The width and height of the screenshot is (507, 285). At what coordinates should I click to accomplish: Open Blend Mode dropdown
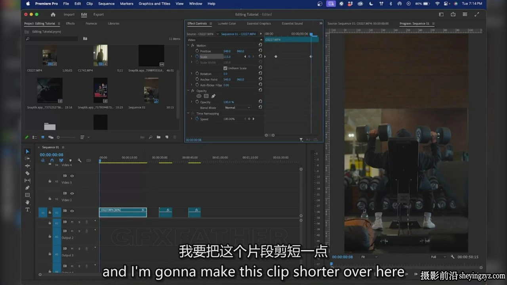point(237,108)
